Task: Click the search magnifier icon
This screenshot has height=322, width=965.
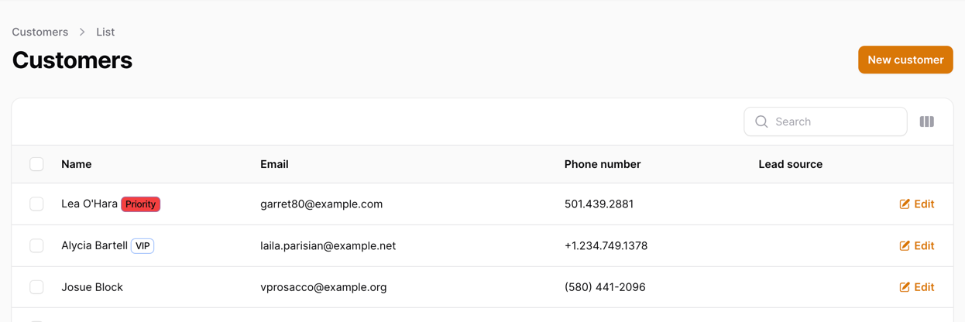Action: (x=761, y=122)
